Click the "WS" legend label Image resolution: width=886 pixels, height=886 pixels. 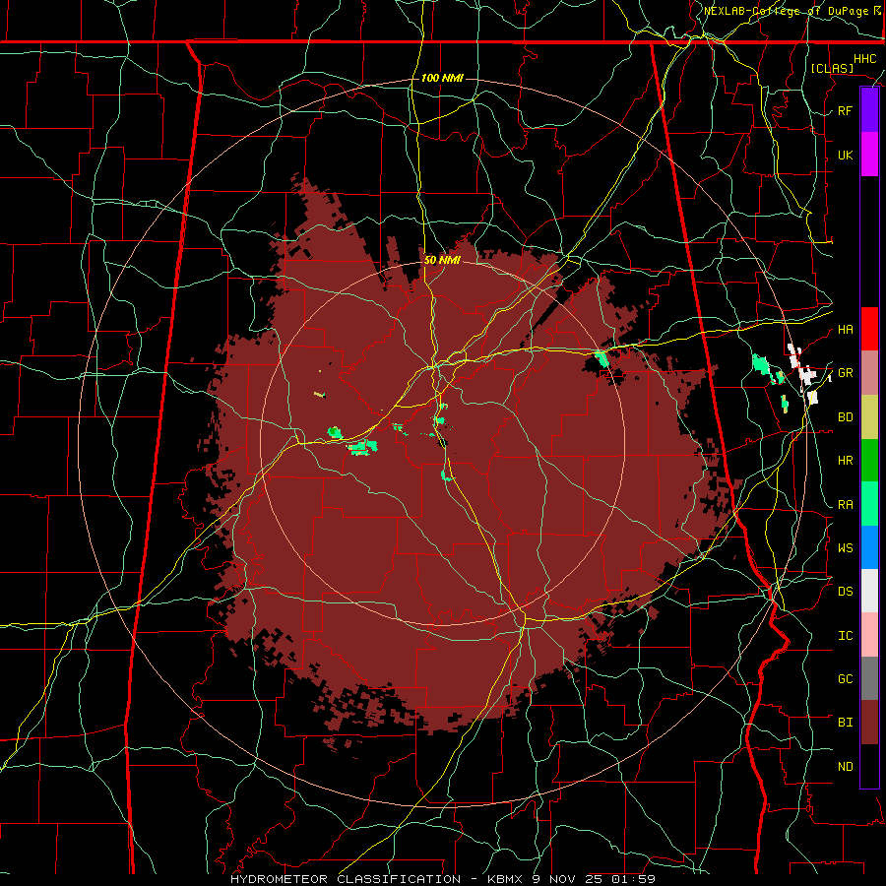845,548
